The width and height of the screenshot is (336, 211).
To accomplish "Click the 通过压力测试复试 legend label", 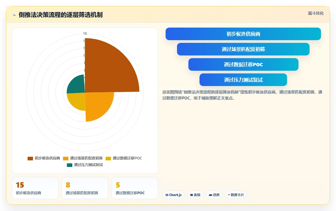I will coord(88,165).
